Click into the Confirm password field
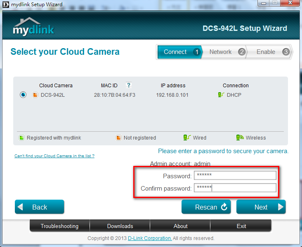 click(x=235, y=188)
